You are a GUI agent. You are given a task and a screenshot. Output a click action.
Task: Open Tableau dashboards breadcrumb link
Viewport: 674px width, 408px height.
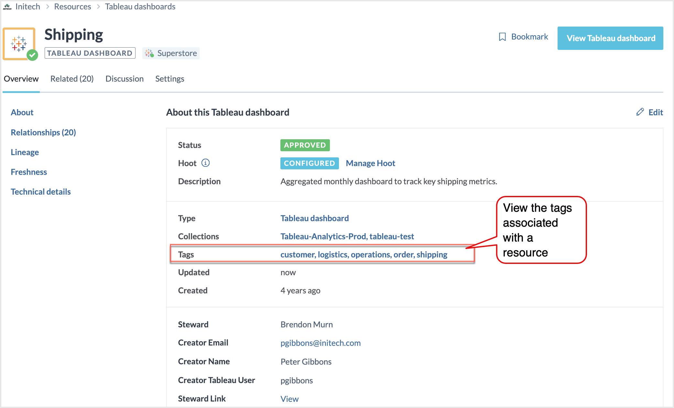tap(140, 6)
